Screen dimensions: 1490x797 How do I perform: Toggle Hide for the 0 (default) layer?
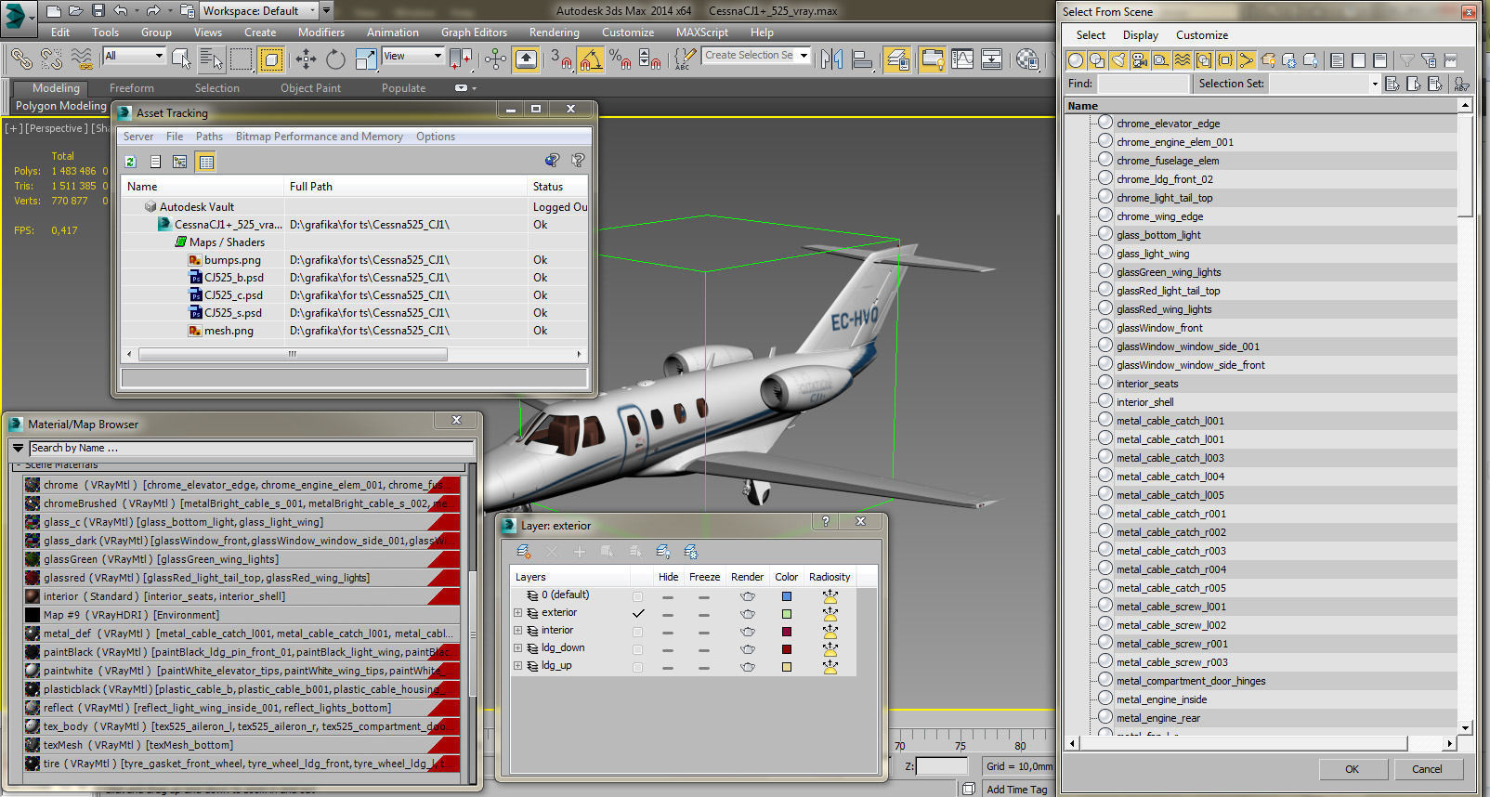[668, 596]
